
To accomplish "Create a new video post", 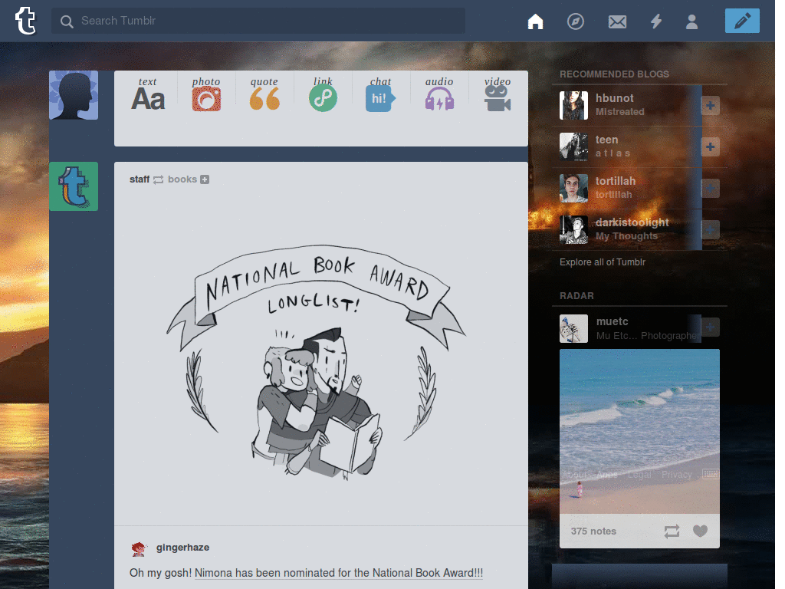I will [497, 94].
